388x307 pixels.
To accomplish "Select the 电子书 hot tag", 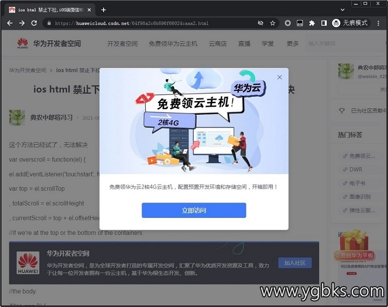I will (x=354, y=183).
